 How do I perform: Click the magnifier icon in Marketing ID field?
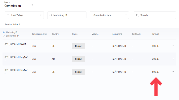(x=51, y=15)
